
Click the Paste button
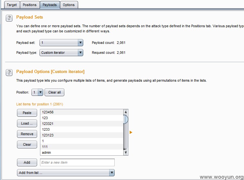pos(27,113)
